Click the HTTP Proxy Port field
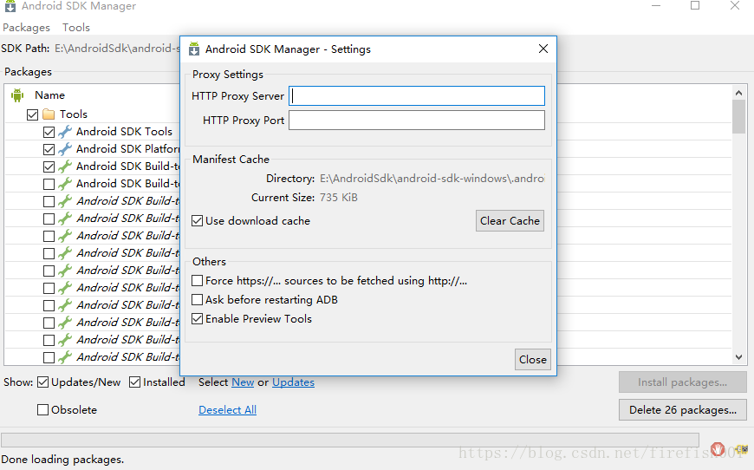Screen dimensions: 754x470 click(416, 121)
